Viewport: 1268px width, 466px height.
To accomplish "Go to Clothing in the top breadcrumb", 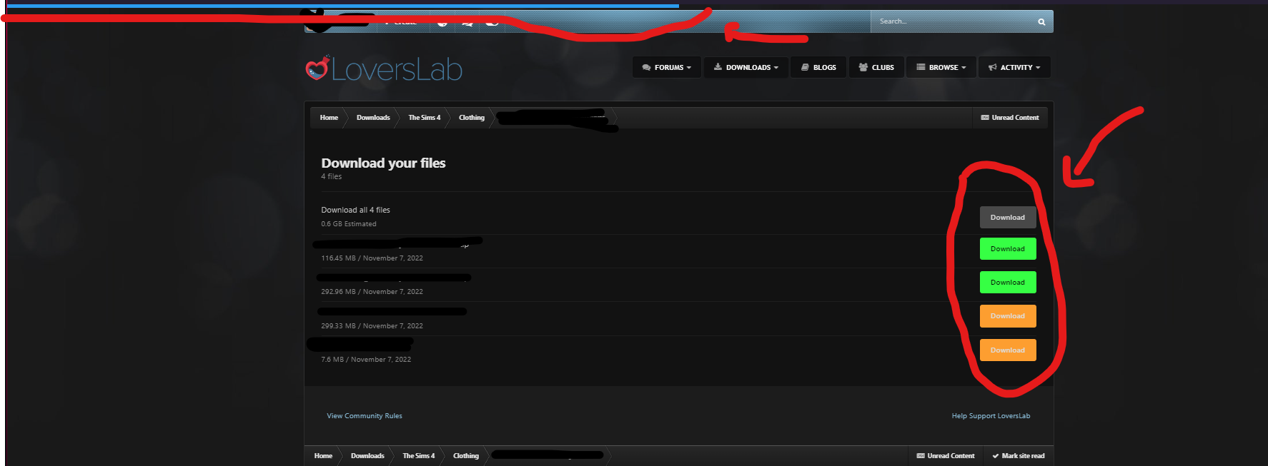I will click(x=471, y=118).
